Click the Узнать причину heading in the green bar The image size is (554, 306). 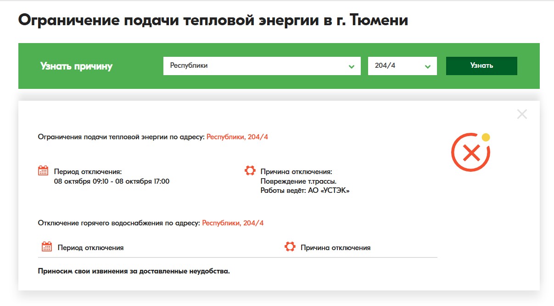point(76,66)
